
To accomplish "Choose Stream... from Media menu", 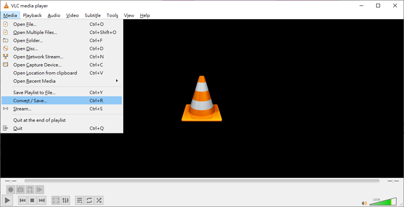I will [x=62, y=109].
